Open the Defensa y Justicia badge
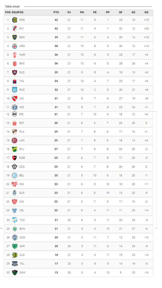The height and width of the screenshot is (288, 162). coord(15,149)
